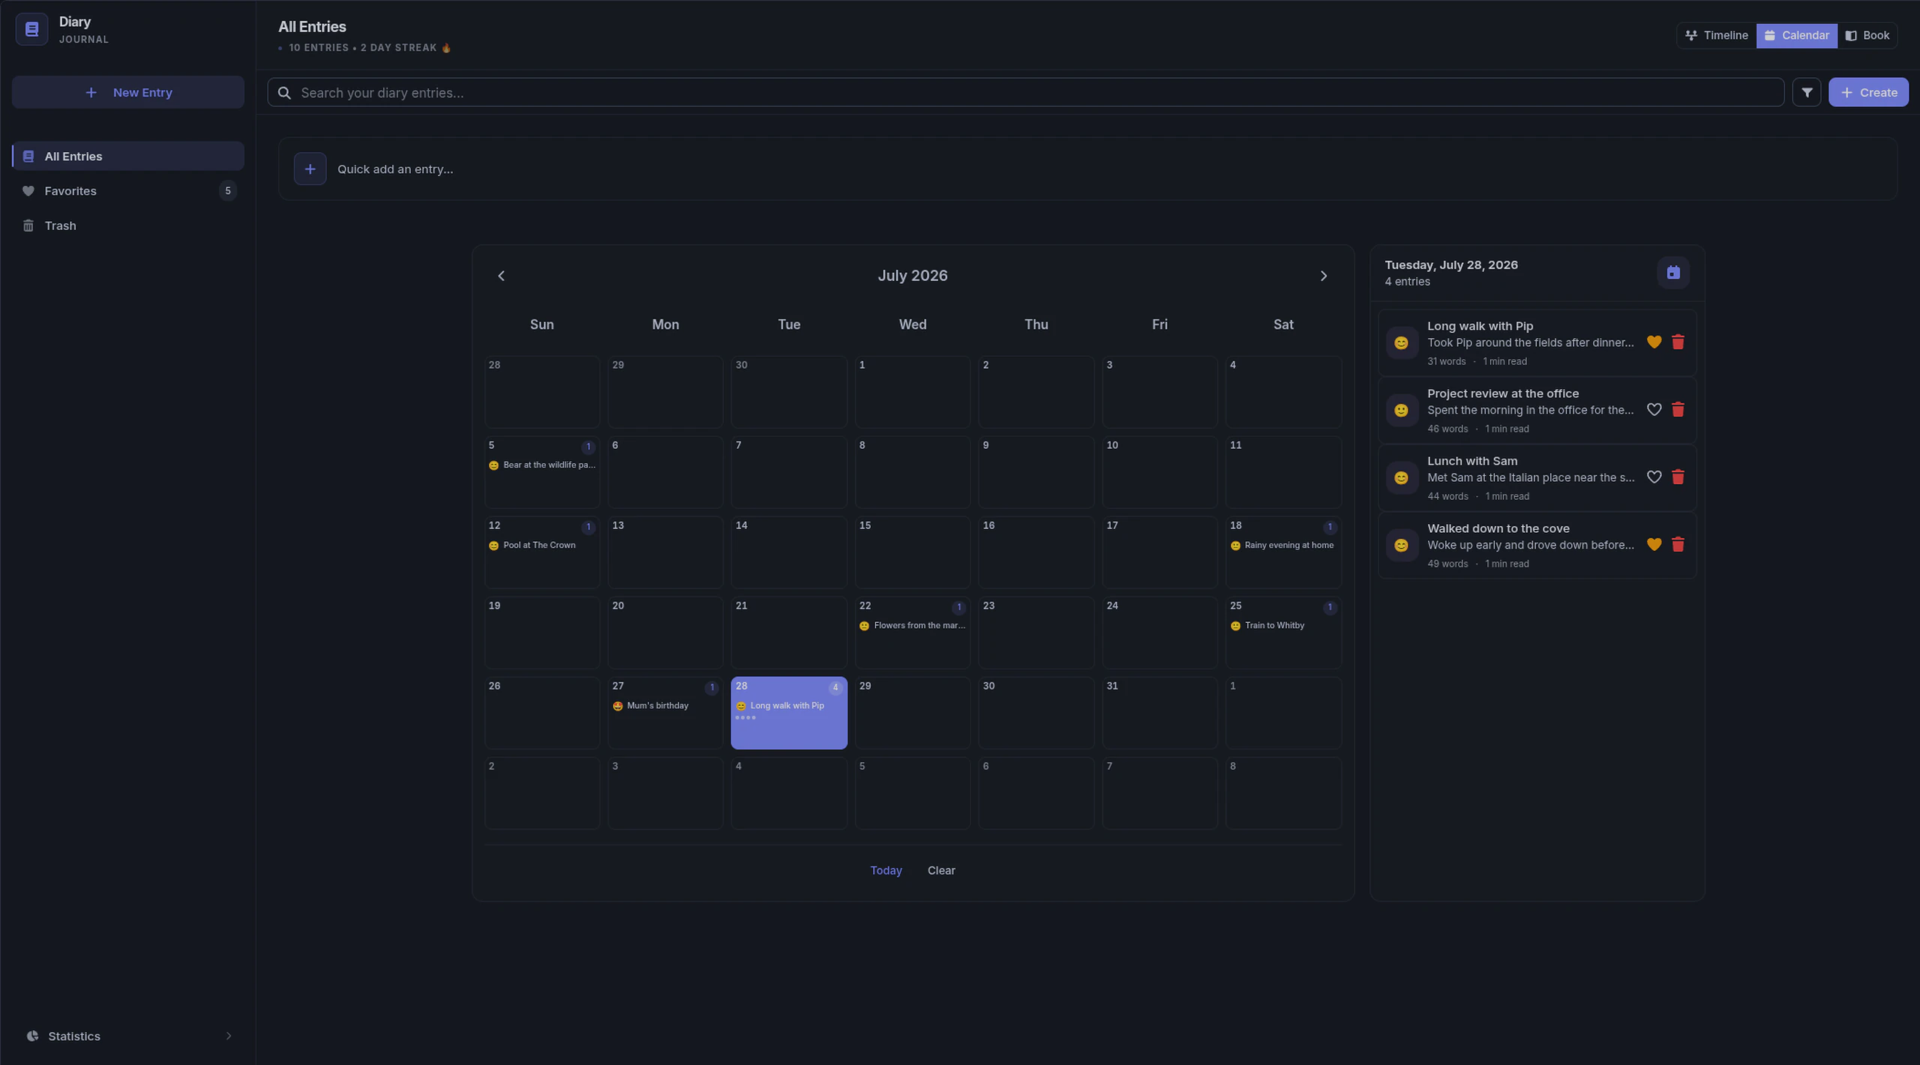This screenshot has height=1065, width=1920.
Task: Select July 25 with Train to Whitby
Action: (1283, 633)
